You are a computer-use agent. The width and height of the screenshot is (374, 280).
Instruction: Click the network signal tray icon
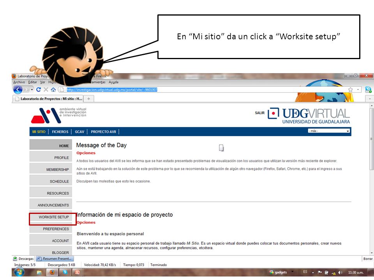click(x=333, y=273)
